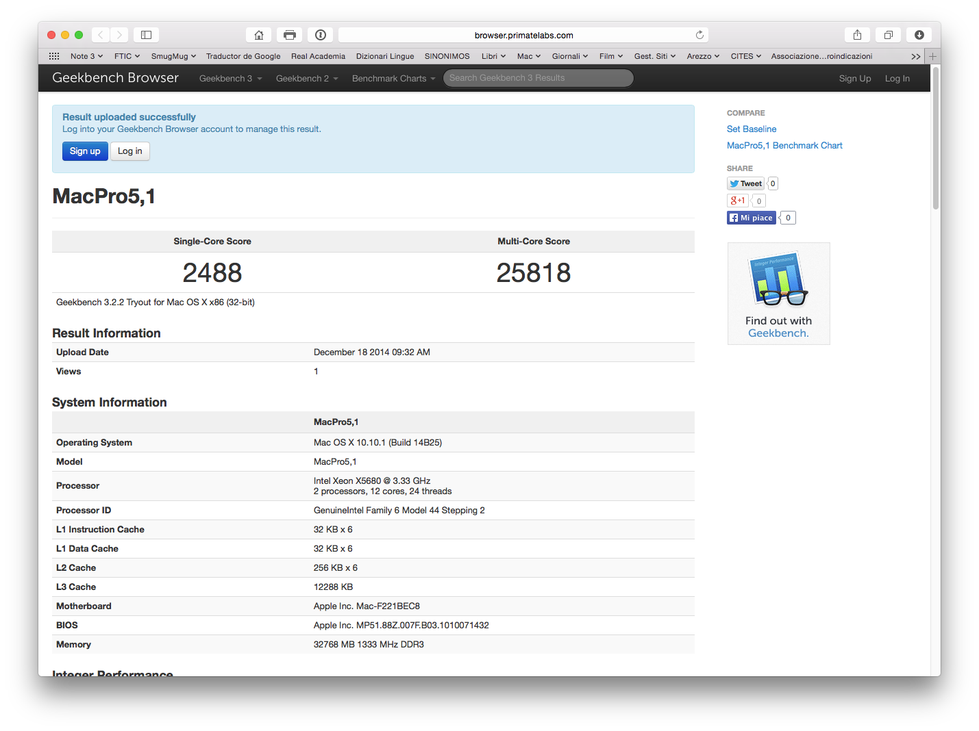Expand the Note 3 bookmarks folder

[86, 56]
